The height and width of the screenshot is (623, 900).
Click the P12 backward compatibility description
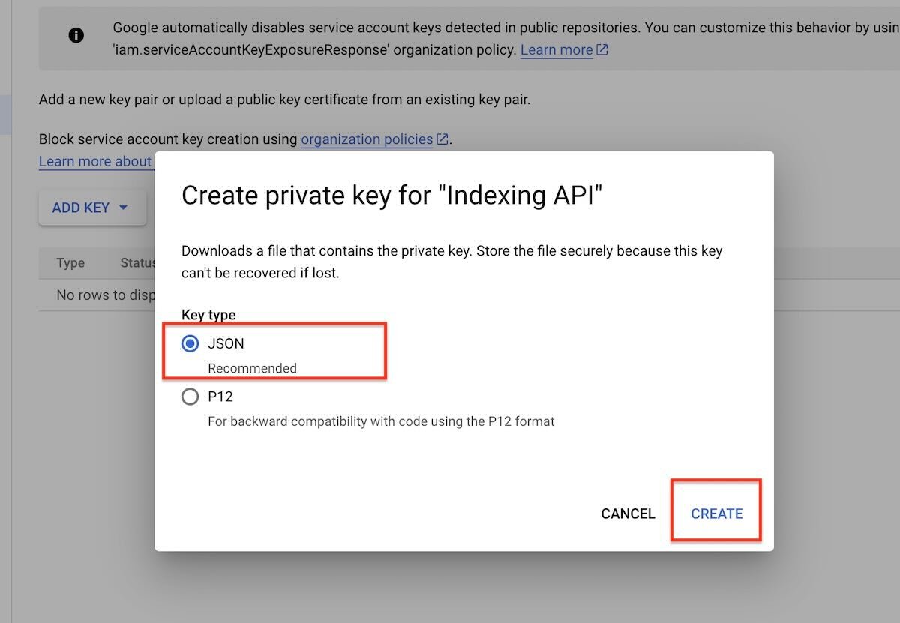tap(381, 421)
